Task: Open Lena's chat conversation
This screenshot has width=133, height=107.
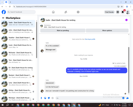Action: click(18, 84)
